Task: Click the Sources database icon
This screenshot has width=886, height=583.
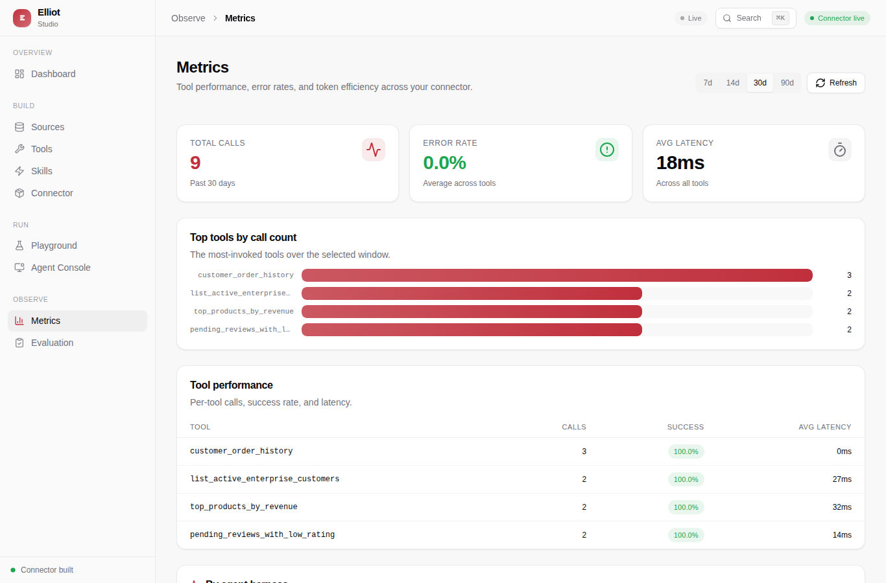Action: 19,127
